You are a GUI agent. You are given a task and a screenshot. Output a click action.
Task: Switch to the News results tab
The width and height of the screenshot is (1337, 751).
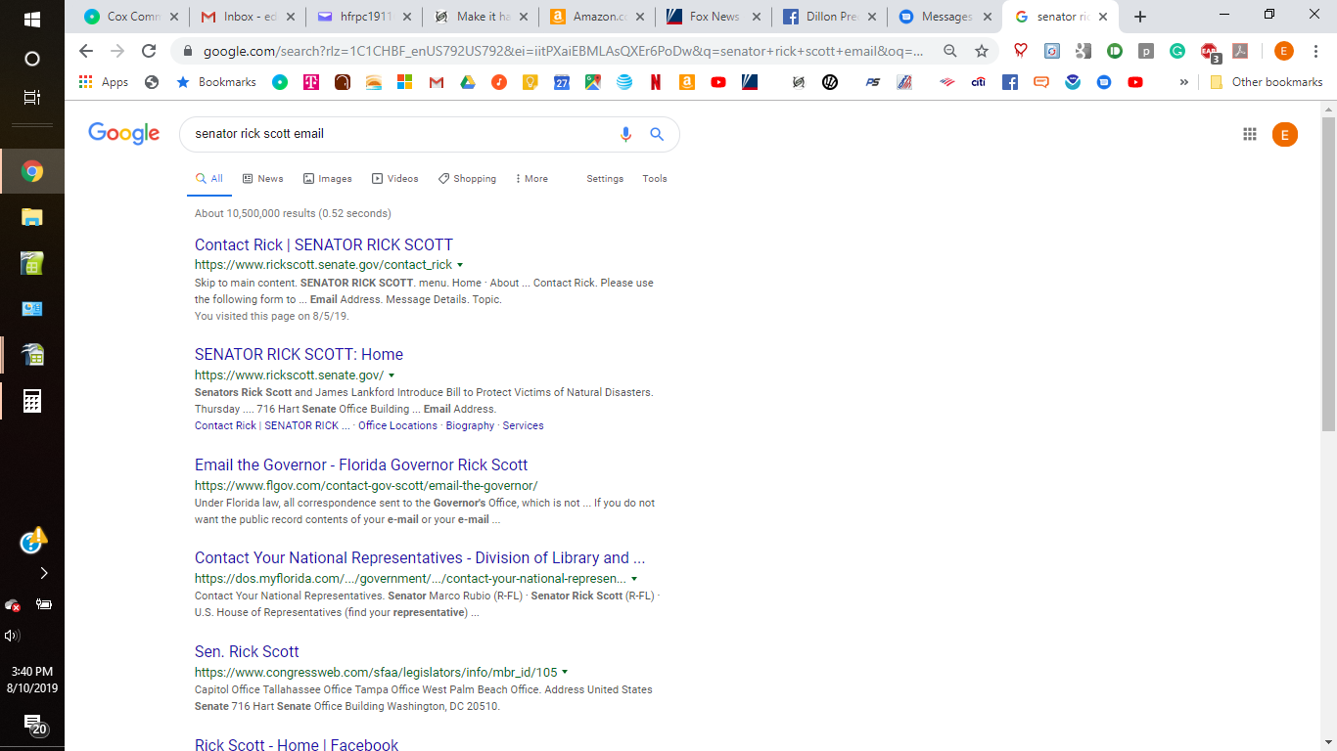(x=263, y=179)
